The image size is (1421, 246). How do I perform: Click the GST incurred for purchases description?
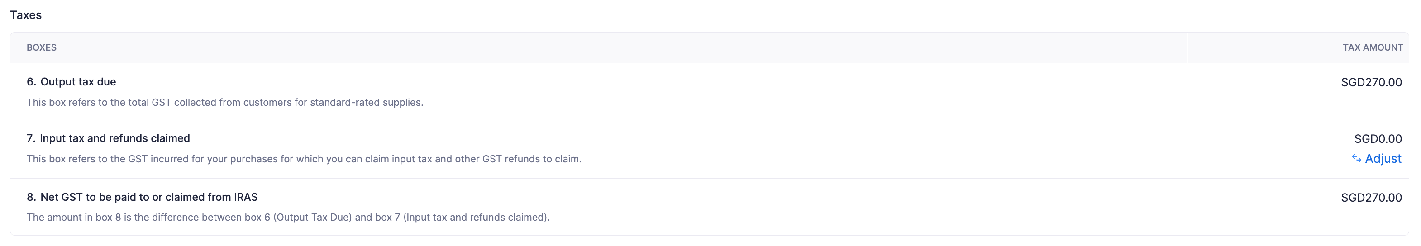tap(304, 160)
